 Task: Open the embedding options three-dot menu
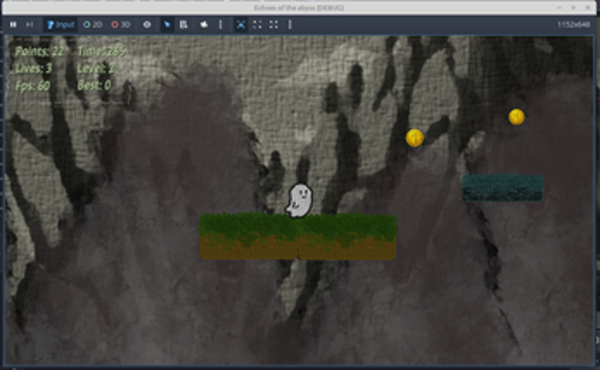coord(289,25)
